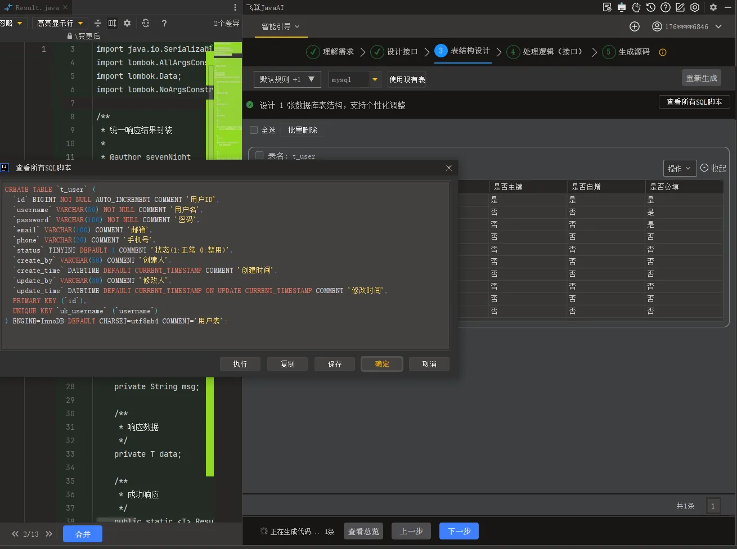Open diff viewer gear settings
737x549 pixels.
click(127, 23)
